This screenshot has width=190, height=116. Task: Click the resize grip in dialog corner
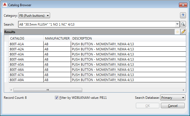pos(186,112)
